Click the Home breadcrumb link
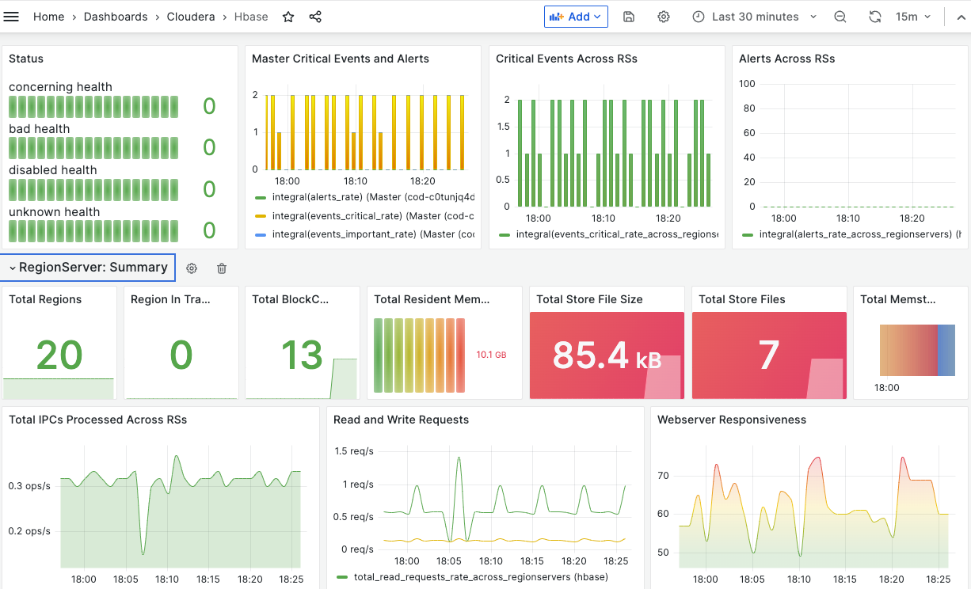This screenshot has height=589, width=971. [48, 17]
